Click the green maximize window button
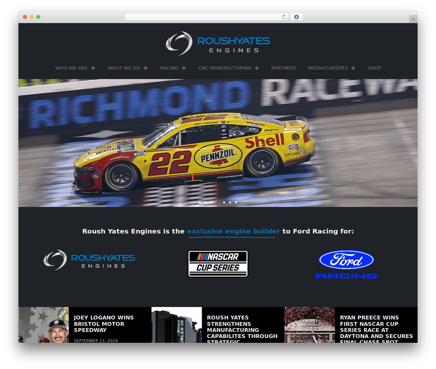Viewport: 436px width, 369px height. pyautogui.click(x=38, y=17)
